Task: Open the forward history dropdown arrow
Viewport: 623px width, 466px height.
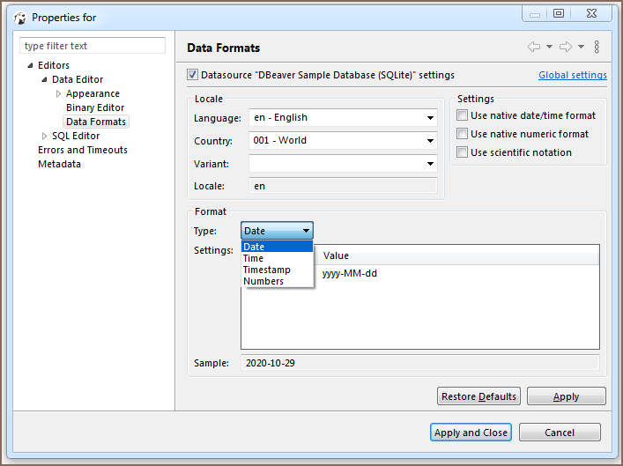Action: pos(582,47)
